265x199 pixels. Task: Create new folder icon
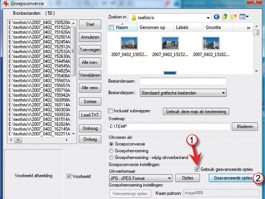[234, 17]
